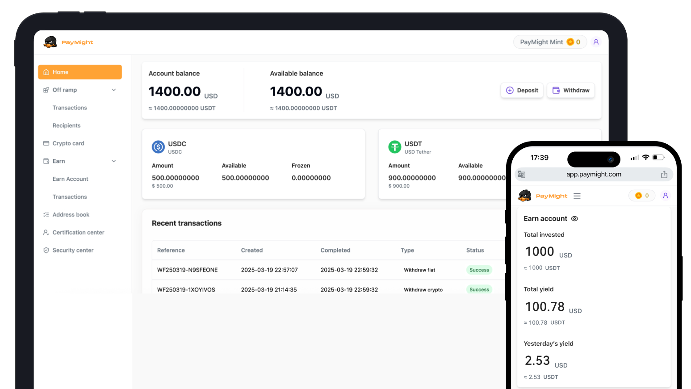Viewport: 691px width, 389px height.
Task: Open the hamburger menu on the phone
Action: tap(577, 196)
